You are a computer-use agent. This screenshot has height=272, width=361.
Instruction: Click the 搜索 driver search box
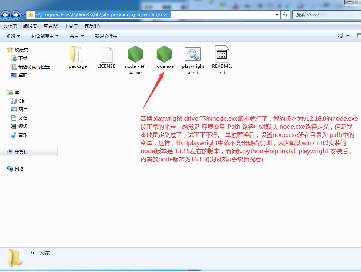[x=327, y=15]
